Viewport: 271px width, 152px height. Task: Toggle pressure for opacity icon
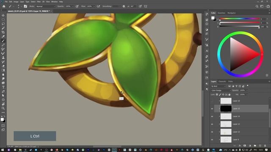tap(77, 6)
